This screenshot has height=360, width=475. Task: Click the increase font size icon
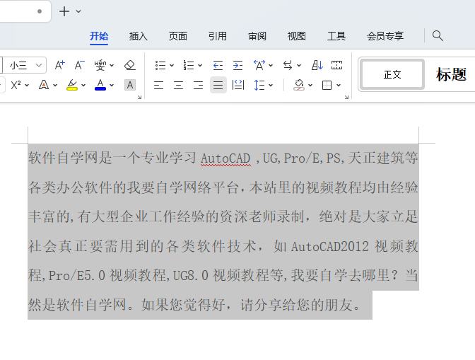[59, 65]
